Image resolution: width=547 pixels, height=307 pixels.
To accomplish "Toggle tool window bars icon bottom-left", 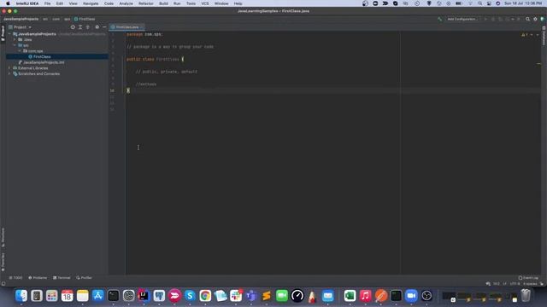I will tap(3, 284).
